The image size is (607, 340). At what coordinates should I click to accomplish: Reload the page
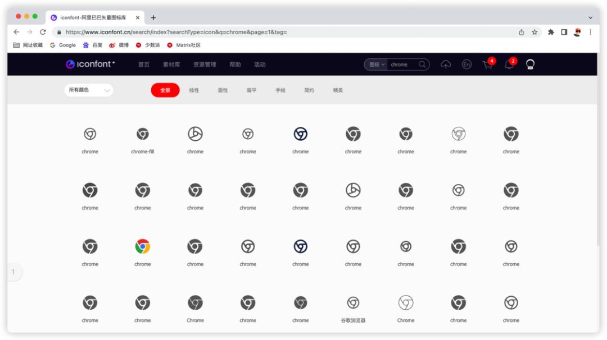tap(43, 32)
